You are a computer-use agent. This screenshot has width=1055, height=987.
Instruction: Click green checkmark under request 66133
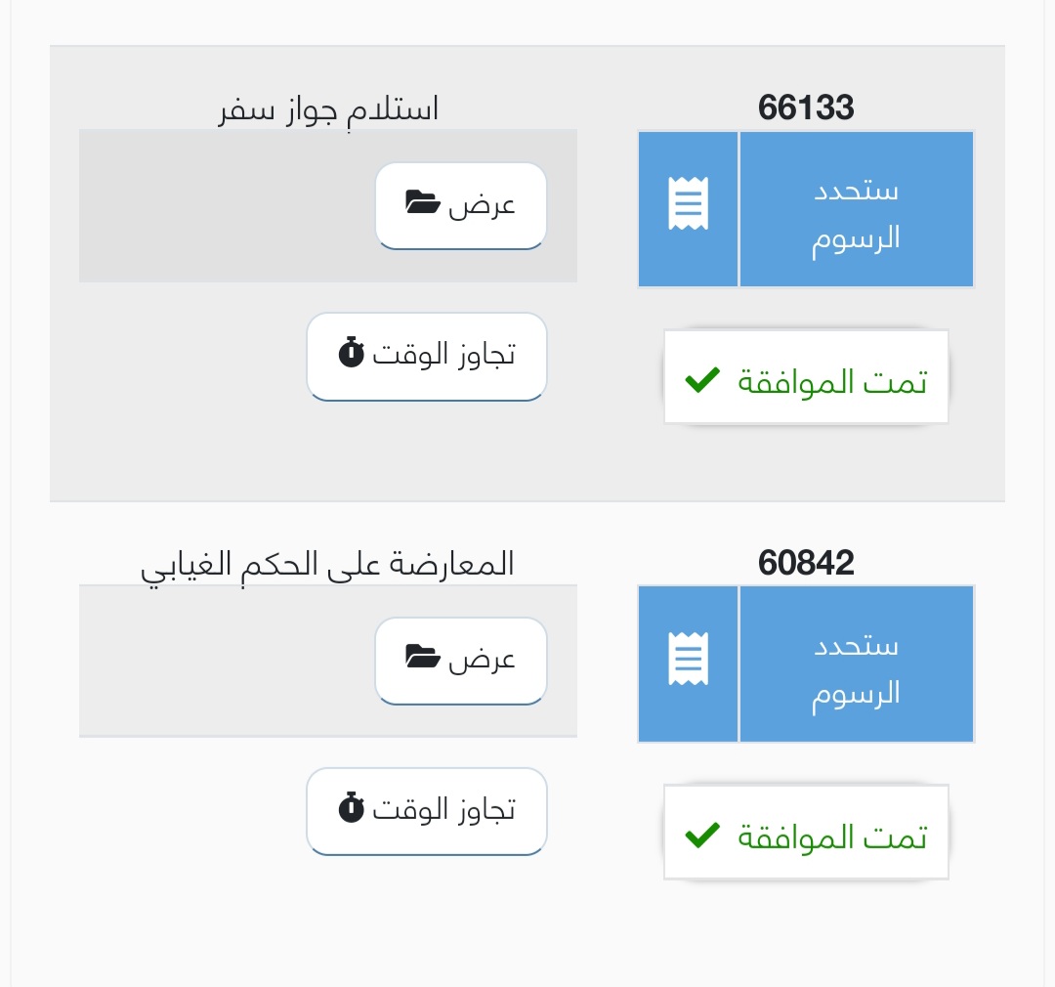pos(702,380)
